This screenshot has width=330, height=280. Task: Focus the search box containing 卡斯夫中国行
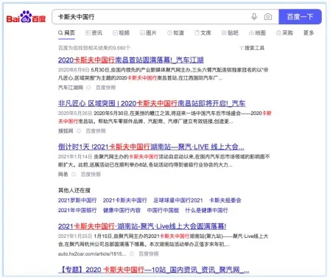[165, 17]
